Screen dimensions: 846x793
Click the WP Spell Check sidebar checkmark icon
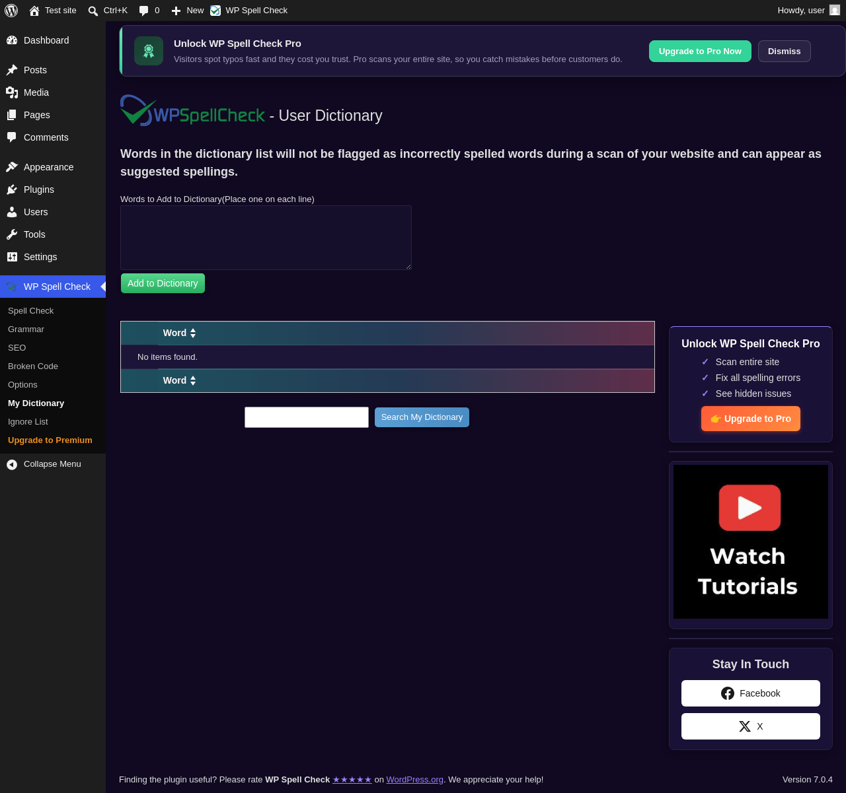coord(12,287)
